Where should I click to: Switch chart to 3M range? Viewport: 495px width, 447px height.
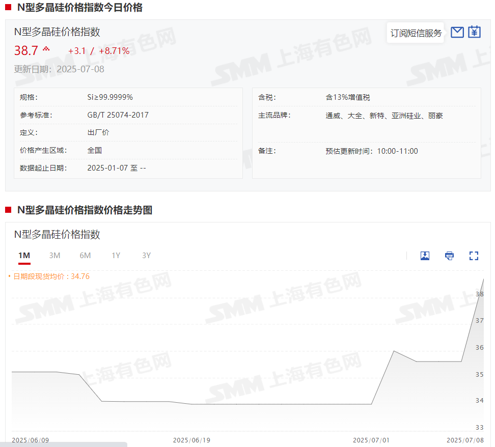point(54,256)
